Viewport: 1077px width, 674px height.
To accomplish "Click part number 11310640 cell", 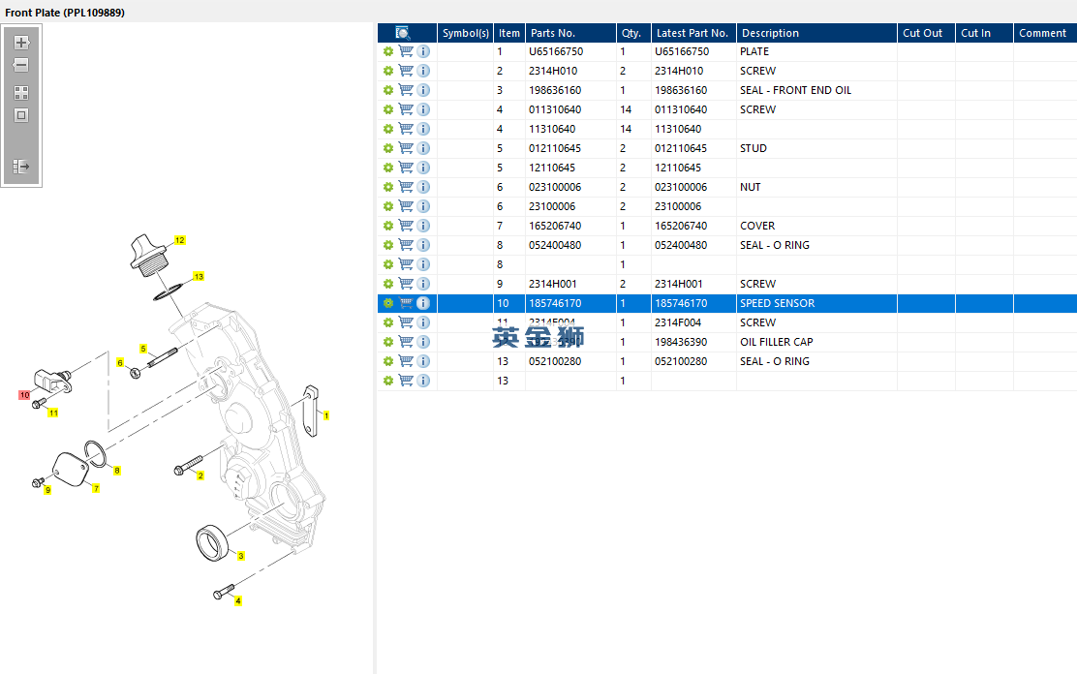I will click(x=570, y=129).
